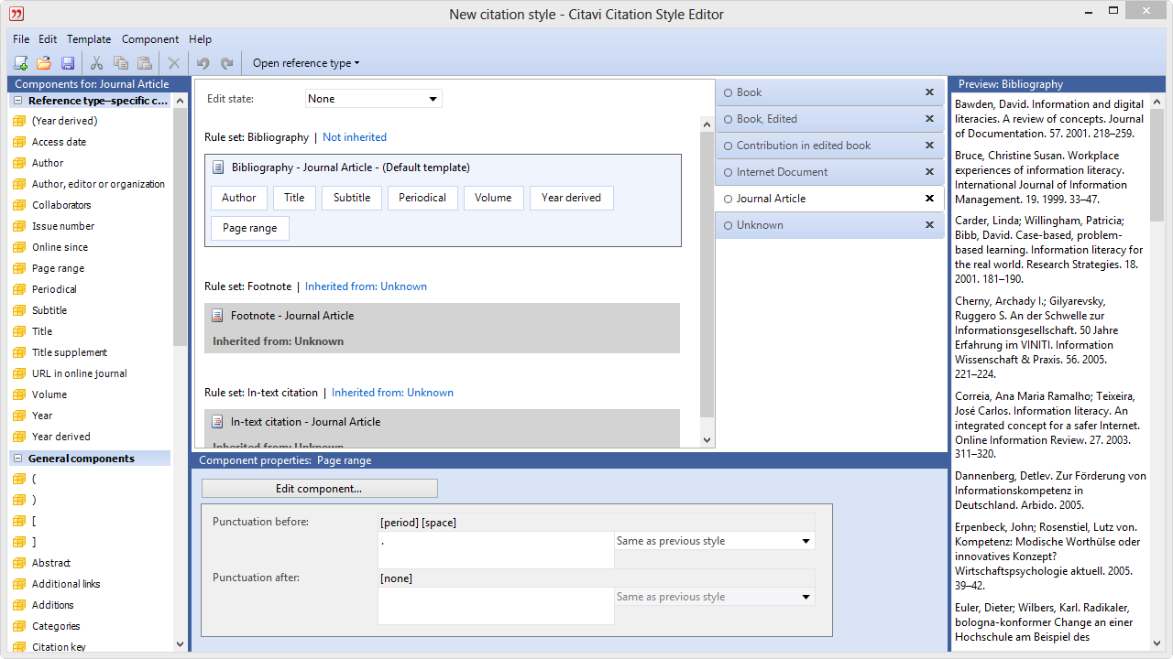The image size is (1173, 659).
Task: Click the rule set area scroll down arrow
Action: click(707, 440)
